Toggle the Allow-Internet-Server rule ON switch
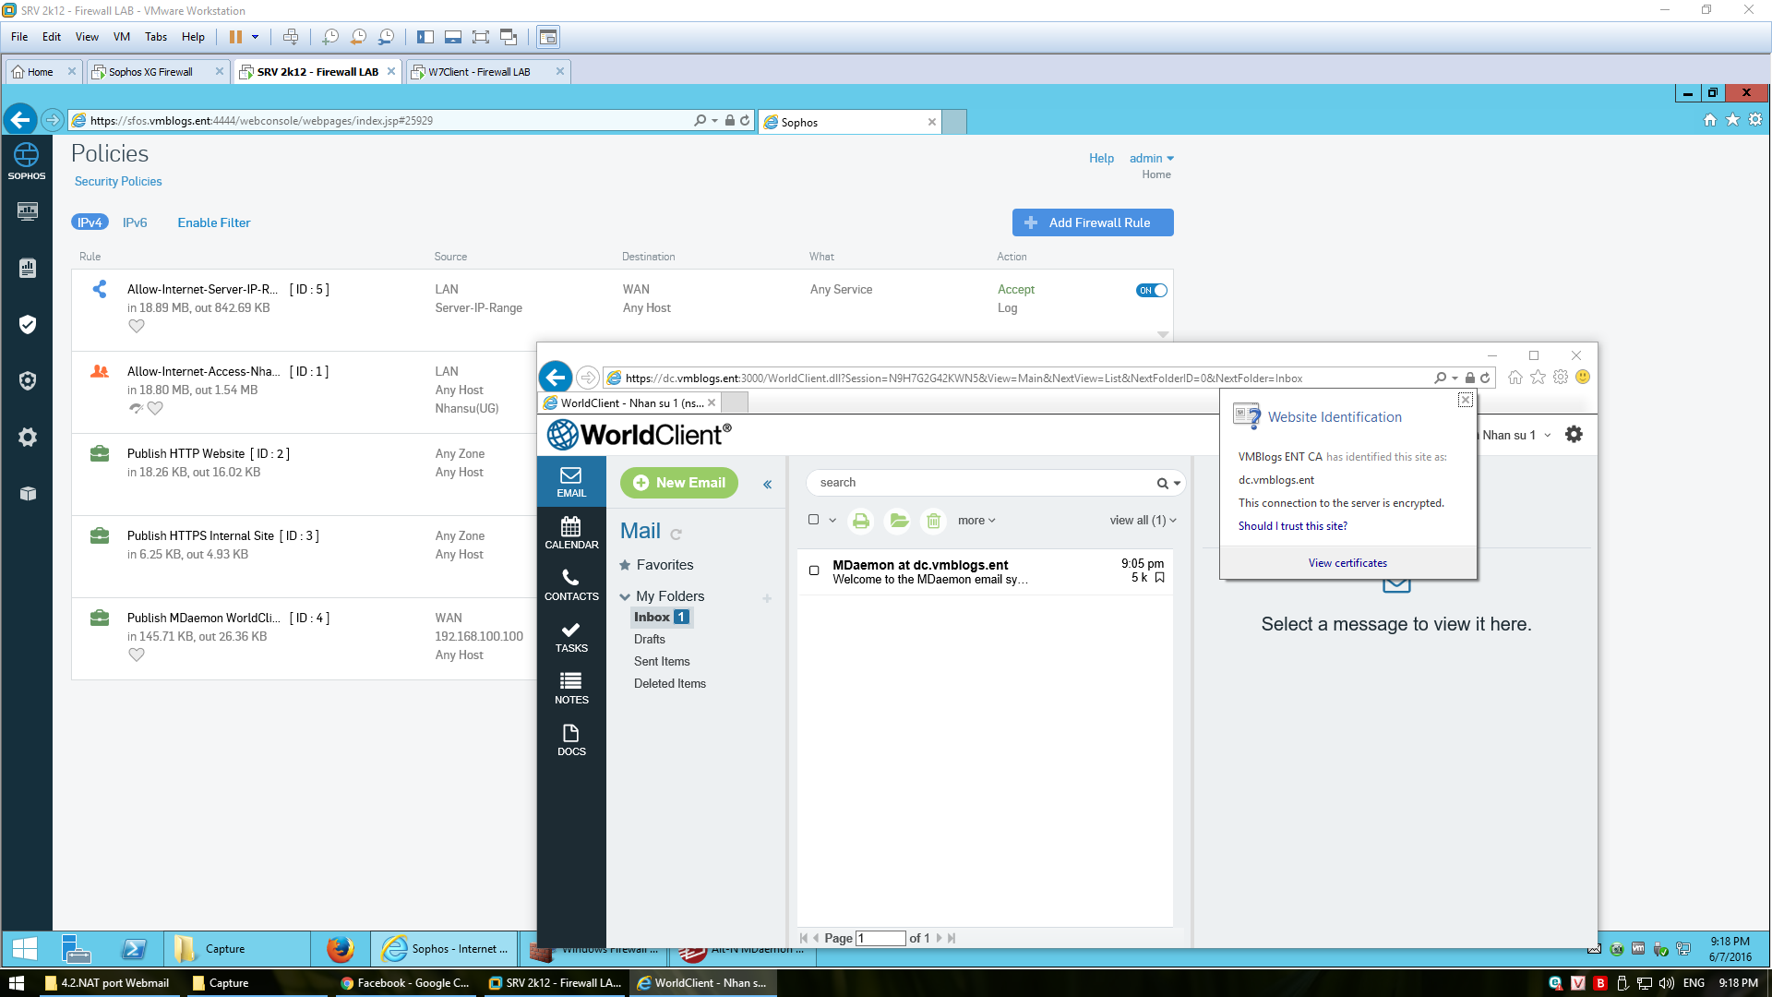The height and width of the screenshot is (997, 1772). coord(1151,290)
